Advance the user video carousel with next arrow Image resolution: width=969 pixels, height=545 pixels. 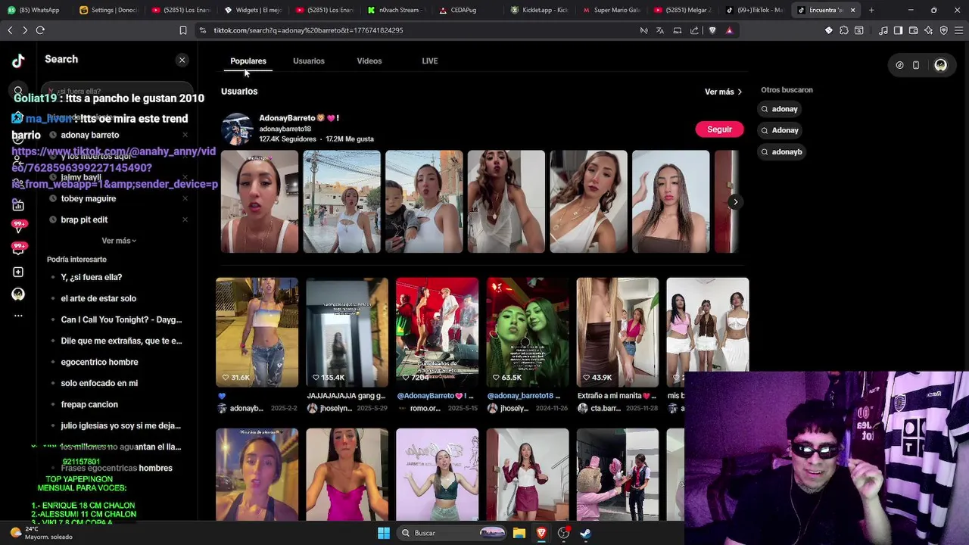coord(735,202)
